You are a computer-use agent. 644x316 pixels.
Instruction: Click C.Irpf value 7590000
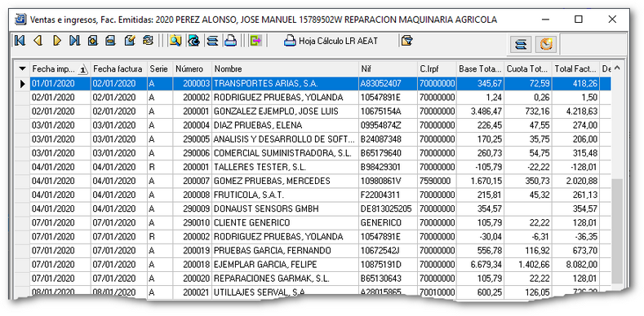click(x=437, y=181)
